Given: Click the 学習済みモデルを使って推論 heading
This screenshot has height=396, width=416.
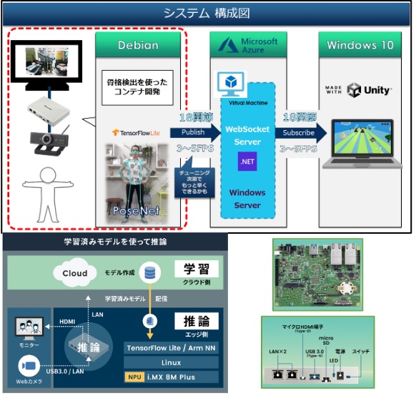Looking at the screenshot, I should (115, 242).
